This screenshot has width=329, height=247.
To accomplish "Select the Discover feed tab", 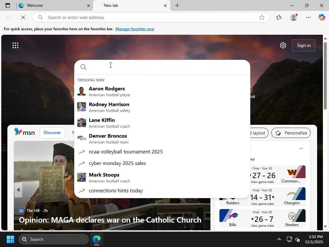I will (52, 133).
